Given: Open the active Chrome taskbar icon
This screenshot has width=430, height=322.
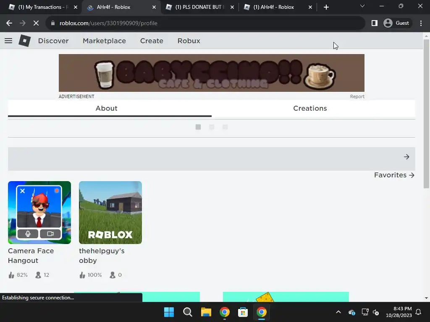Looking at the screenshot, I should point(261,312).
